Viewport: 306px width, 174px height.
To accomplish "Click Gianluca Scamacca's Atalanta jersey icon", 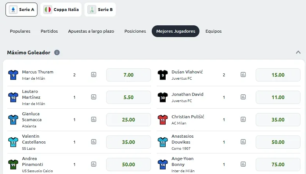I will pos(13,120).
